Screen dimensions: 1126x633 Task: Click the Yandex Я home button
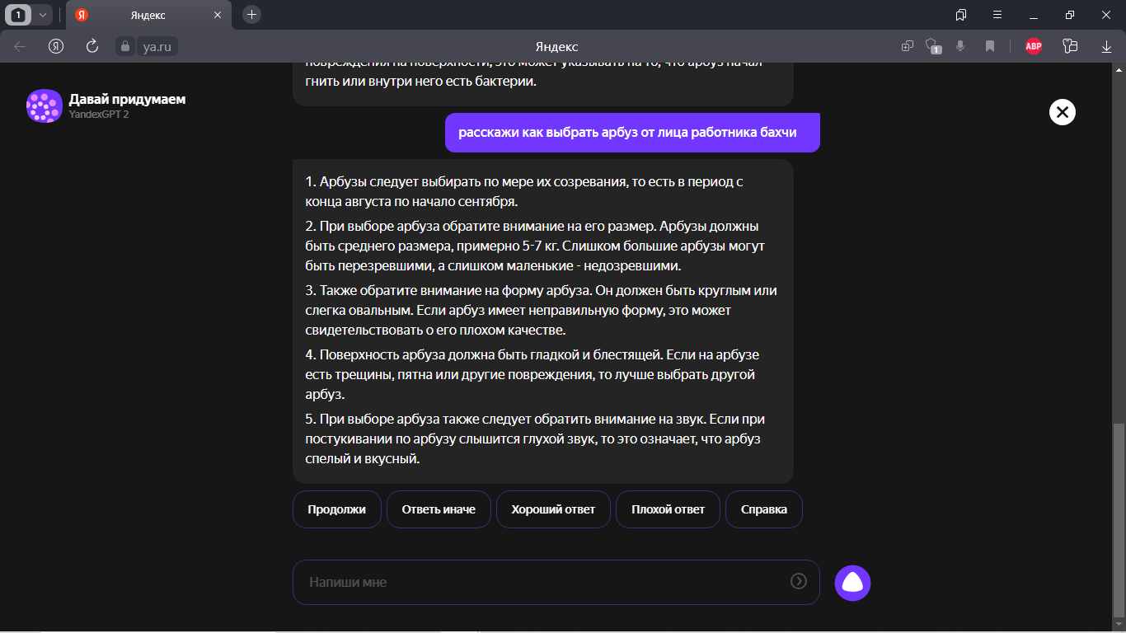[56, 46]
